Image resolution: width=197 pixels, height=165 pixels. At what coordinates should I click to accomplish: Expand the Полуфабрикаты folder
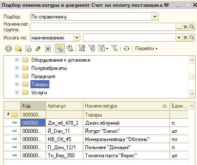tap(17, 68)
